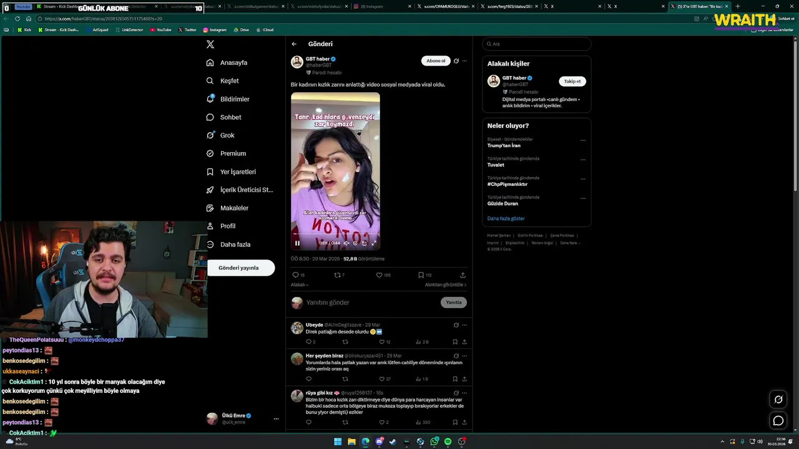Open Makaleler in the sidebar
Viewport: 799px width, 449px height.
coord(227,208)
